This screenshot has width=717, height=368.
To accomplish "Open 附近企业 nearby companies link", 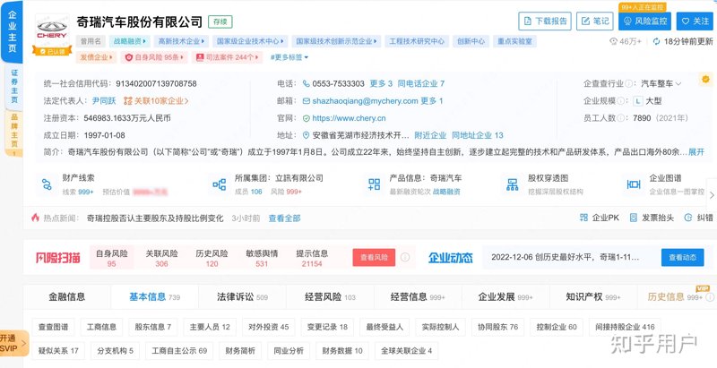I will tap(430, 135).
